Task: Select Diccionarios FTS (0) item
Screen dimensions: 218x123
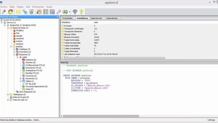Action: coord(33,68)
